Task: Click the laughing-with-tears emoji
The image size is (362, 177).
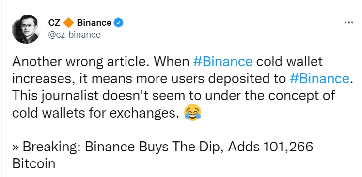Action: [192, 113]
